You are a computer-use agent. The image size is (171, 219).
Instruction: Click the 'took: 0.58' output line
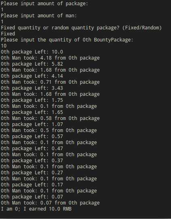[x=50, y=118]
